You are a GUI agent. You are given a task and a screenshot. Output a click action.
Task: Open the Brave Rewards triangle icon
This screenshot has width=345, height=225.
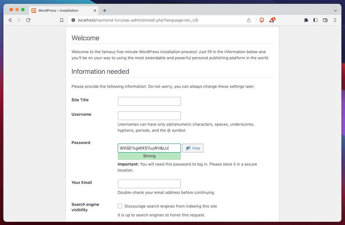click(x=272, y=20)
